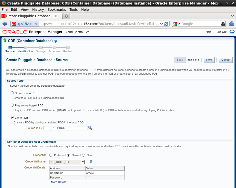Open search engine selector arrow
This screenshot has width=236, height=188.
[x=179, y=24]
